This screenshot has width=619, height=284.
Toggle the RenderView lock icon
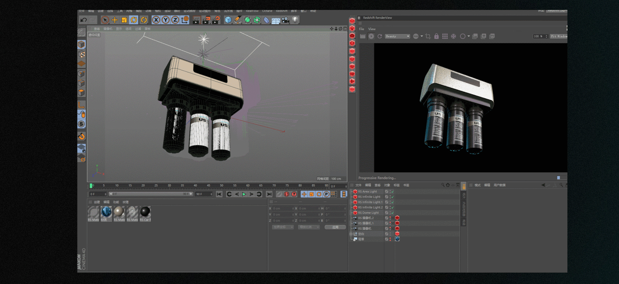pyautogui.click(x=436, y=36)
